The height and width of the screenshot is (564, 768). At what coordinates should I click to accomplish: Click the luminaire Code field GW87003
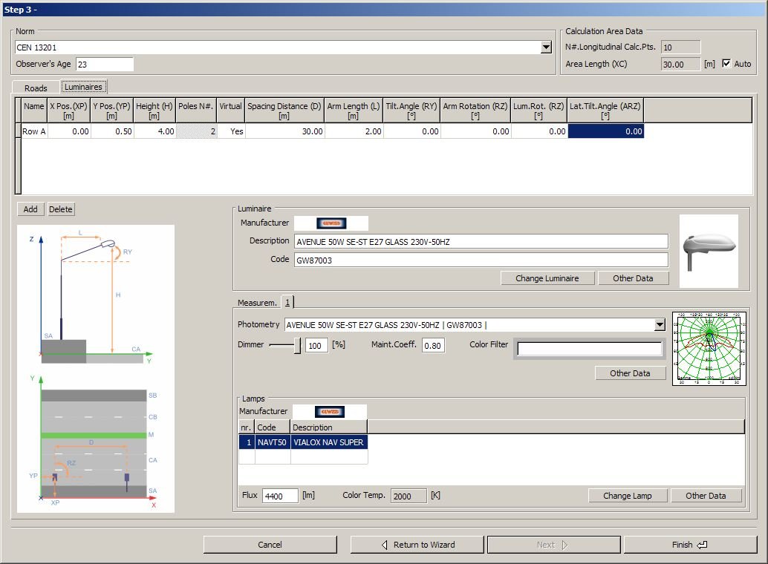pyautogui.click(x=481, y=260)
